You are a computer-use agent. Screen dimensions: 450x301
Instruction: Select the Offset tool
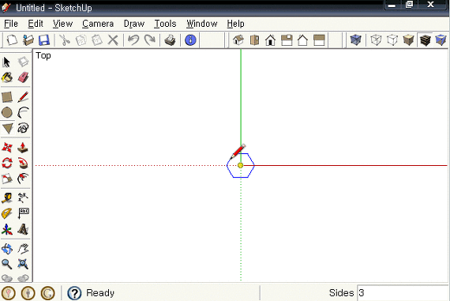point(23,179)
